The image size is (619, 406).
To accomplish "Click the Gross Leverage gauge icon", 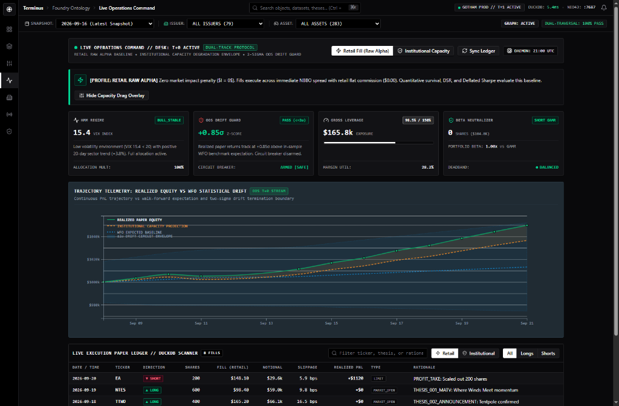I will [326, 120].
